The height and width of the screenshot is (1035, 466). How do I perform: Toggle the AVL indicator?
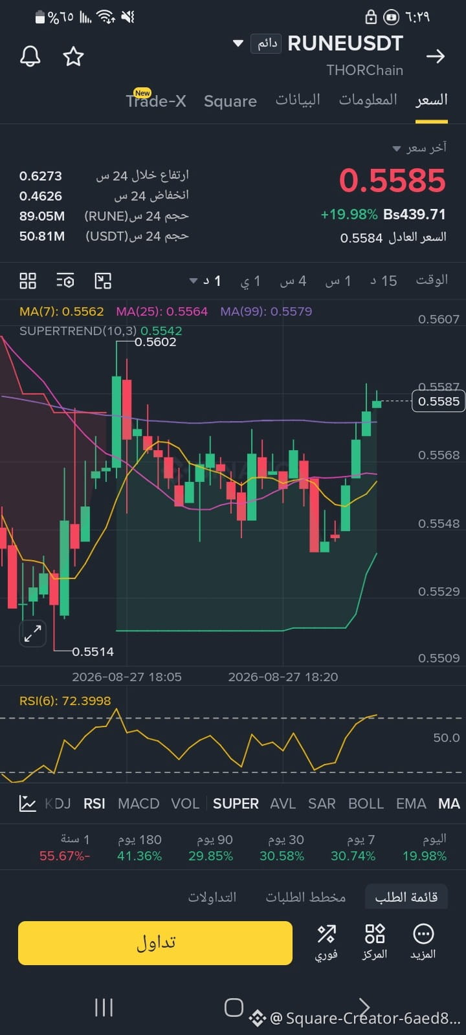point(283,803)
